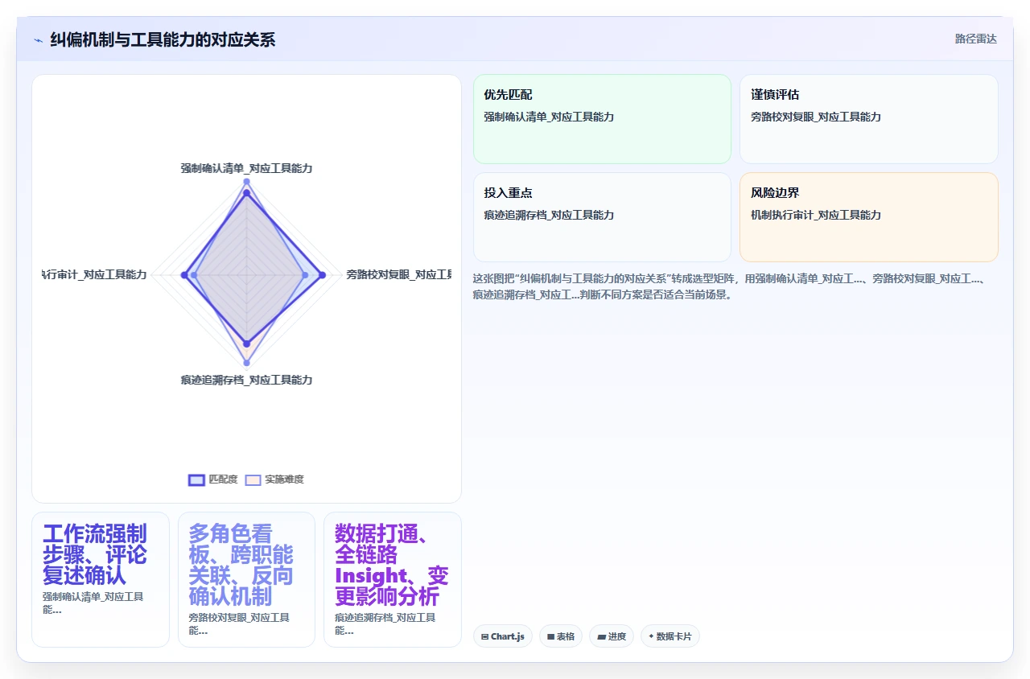1030x679 pixels.
Task: Select the 风险边界 quadrant card
Action: [869, 217]
